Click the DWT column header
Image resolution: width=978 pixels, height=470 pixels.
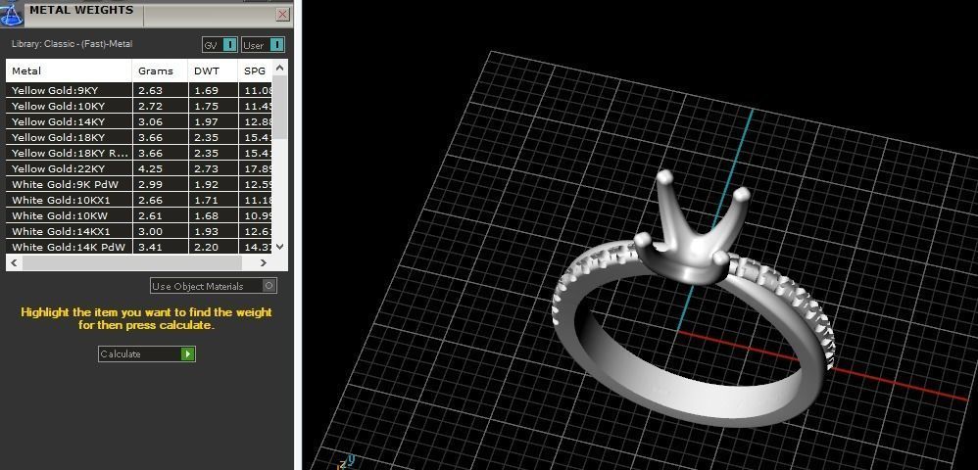[214, 71]
